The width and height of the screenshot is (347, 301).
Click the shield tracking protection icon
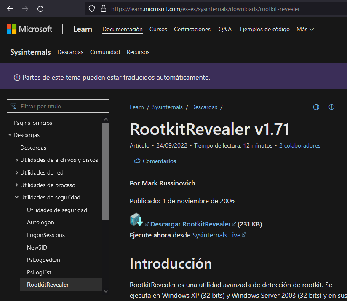pos(92,8)
